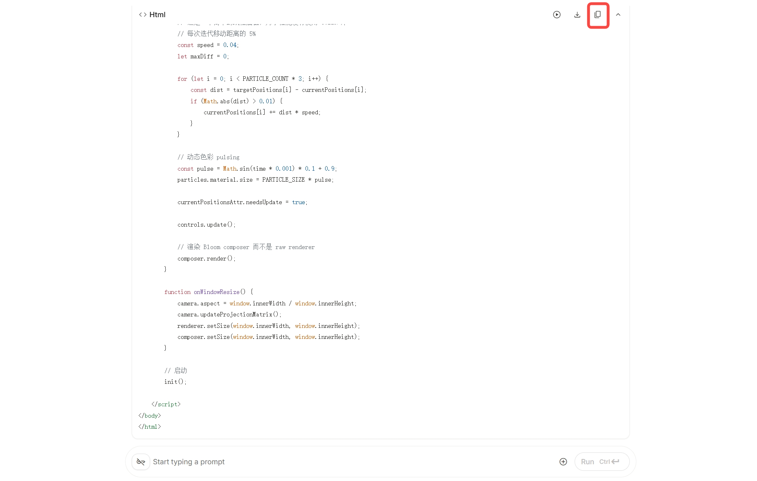Click the Html code block title
Image resolution: width=757 pixels, height=481 pixels.
pos(157,15)
